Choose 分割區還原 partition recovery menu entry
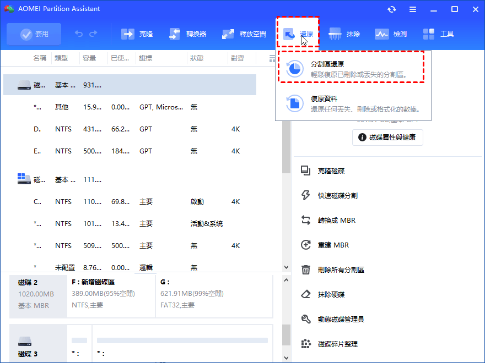 [352, 68]
